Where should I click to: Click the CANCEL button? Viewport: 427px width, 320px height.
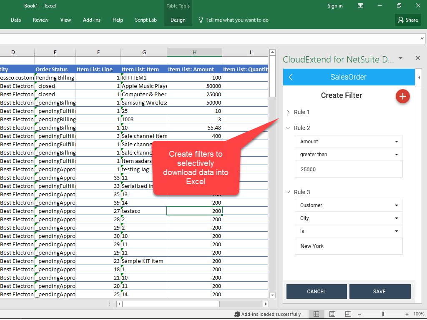(x=316, y=291)
